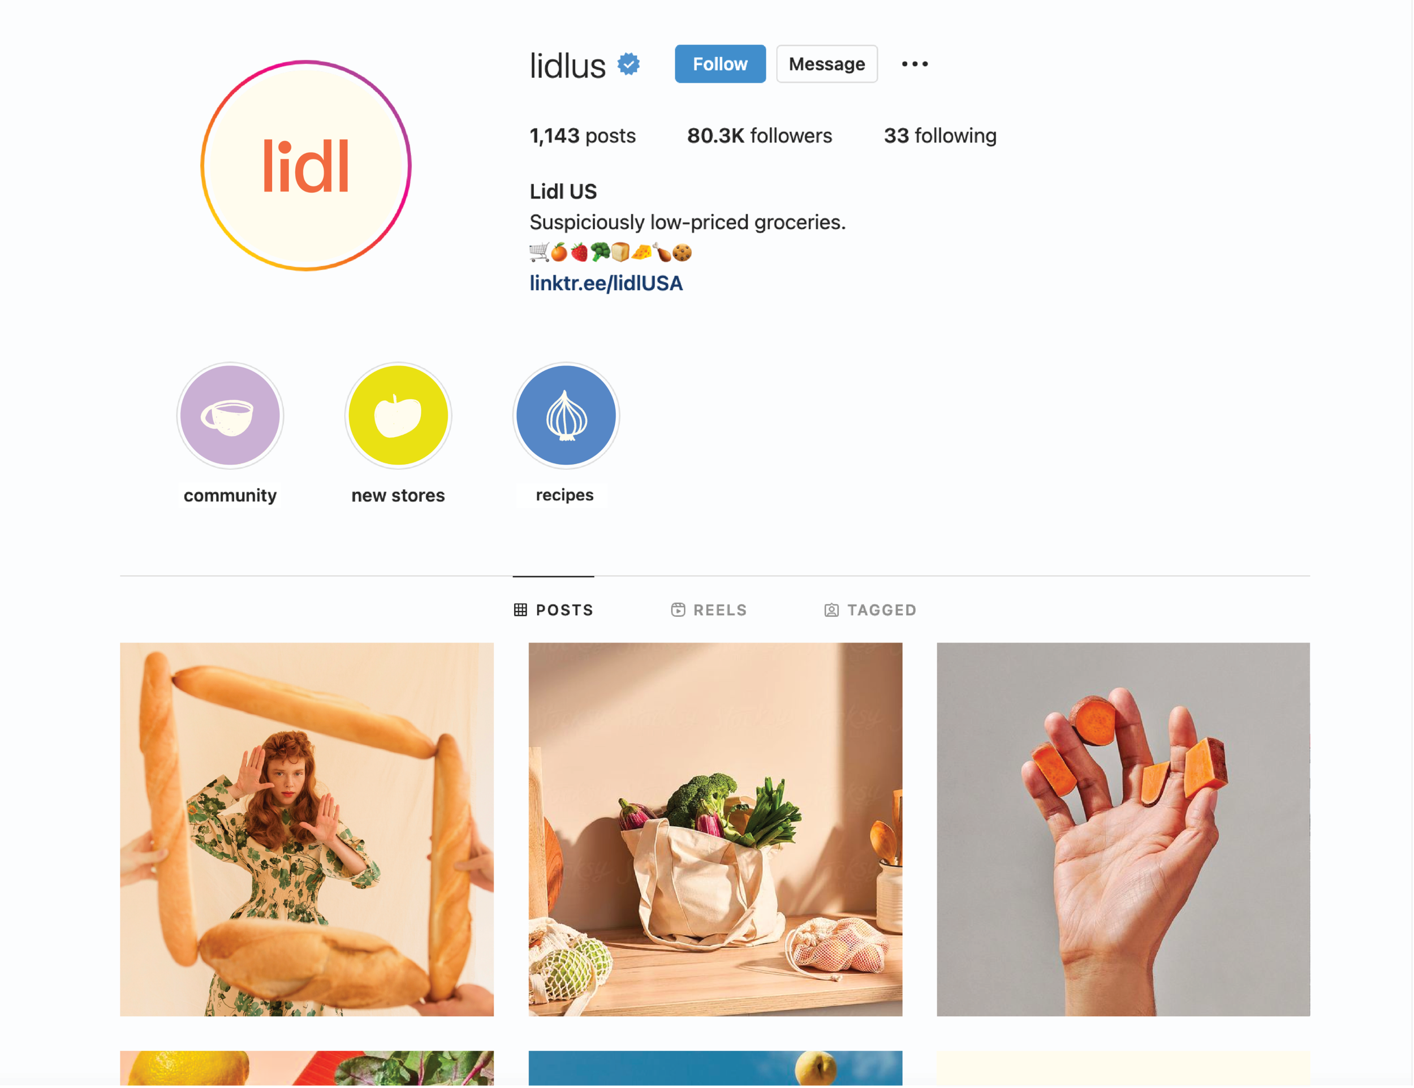The height and width of the screenshot is (1088, 1414).
Task: Follow the lidlus account
Action: coord(720,64)
